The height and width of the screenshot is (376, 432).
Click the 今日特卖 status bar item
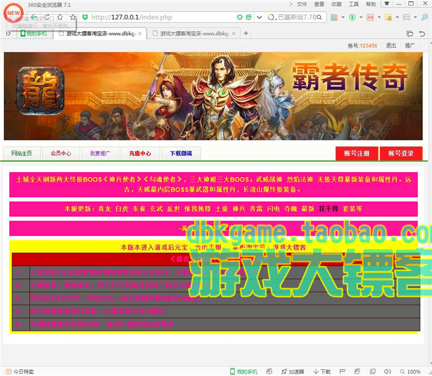click(x=20, y=371)
